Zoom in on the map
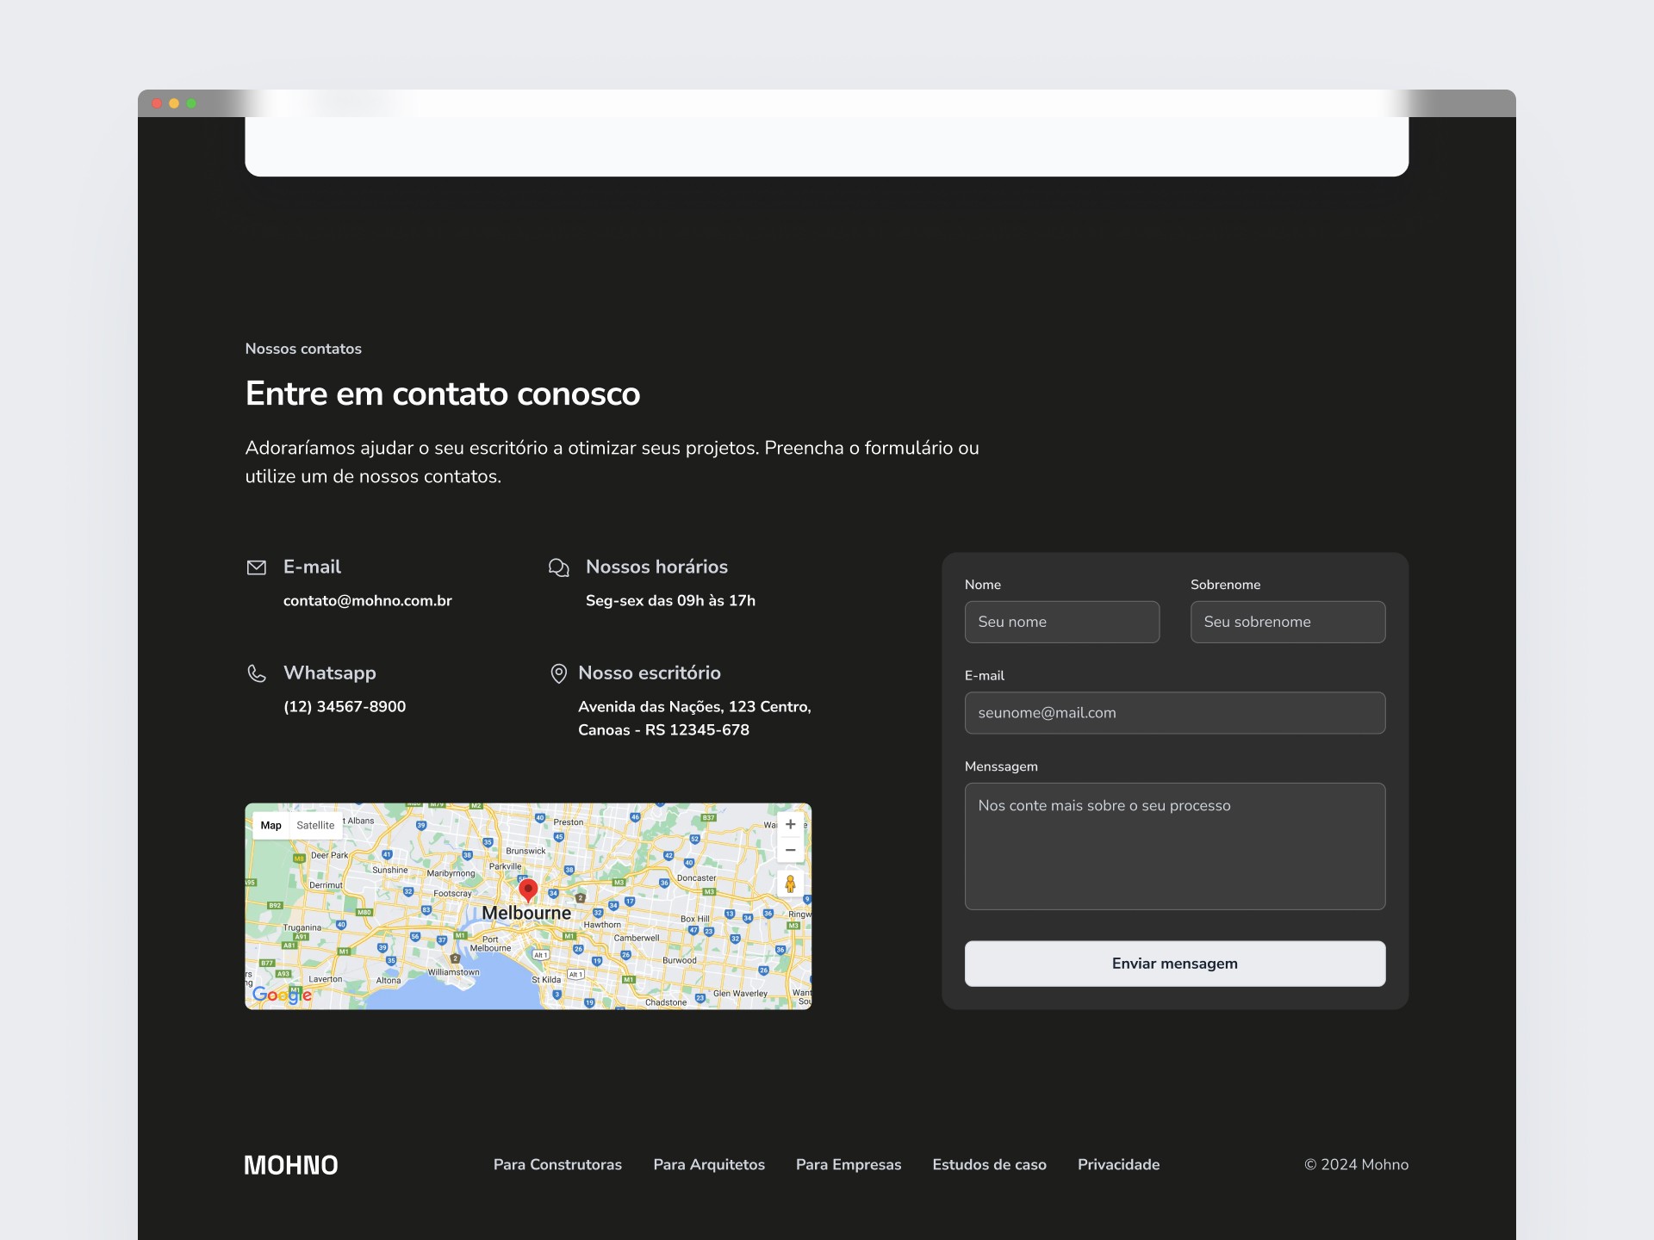The width and height of the screenshot is (1654, 1240). click(790, 824)
